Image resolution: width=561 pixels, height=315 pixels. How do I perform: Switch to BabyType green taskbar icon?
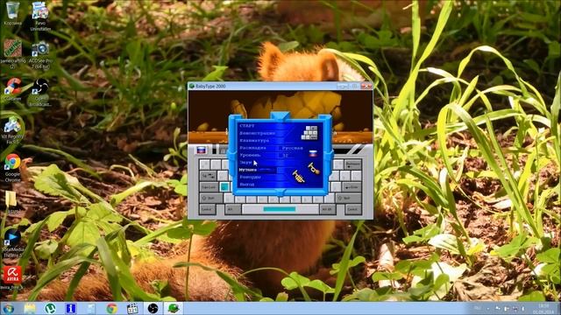pos(174,309)
